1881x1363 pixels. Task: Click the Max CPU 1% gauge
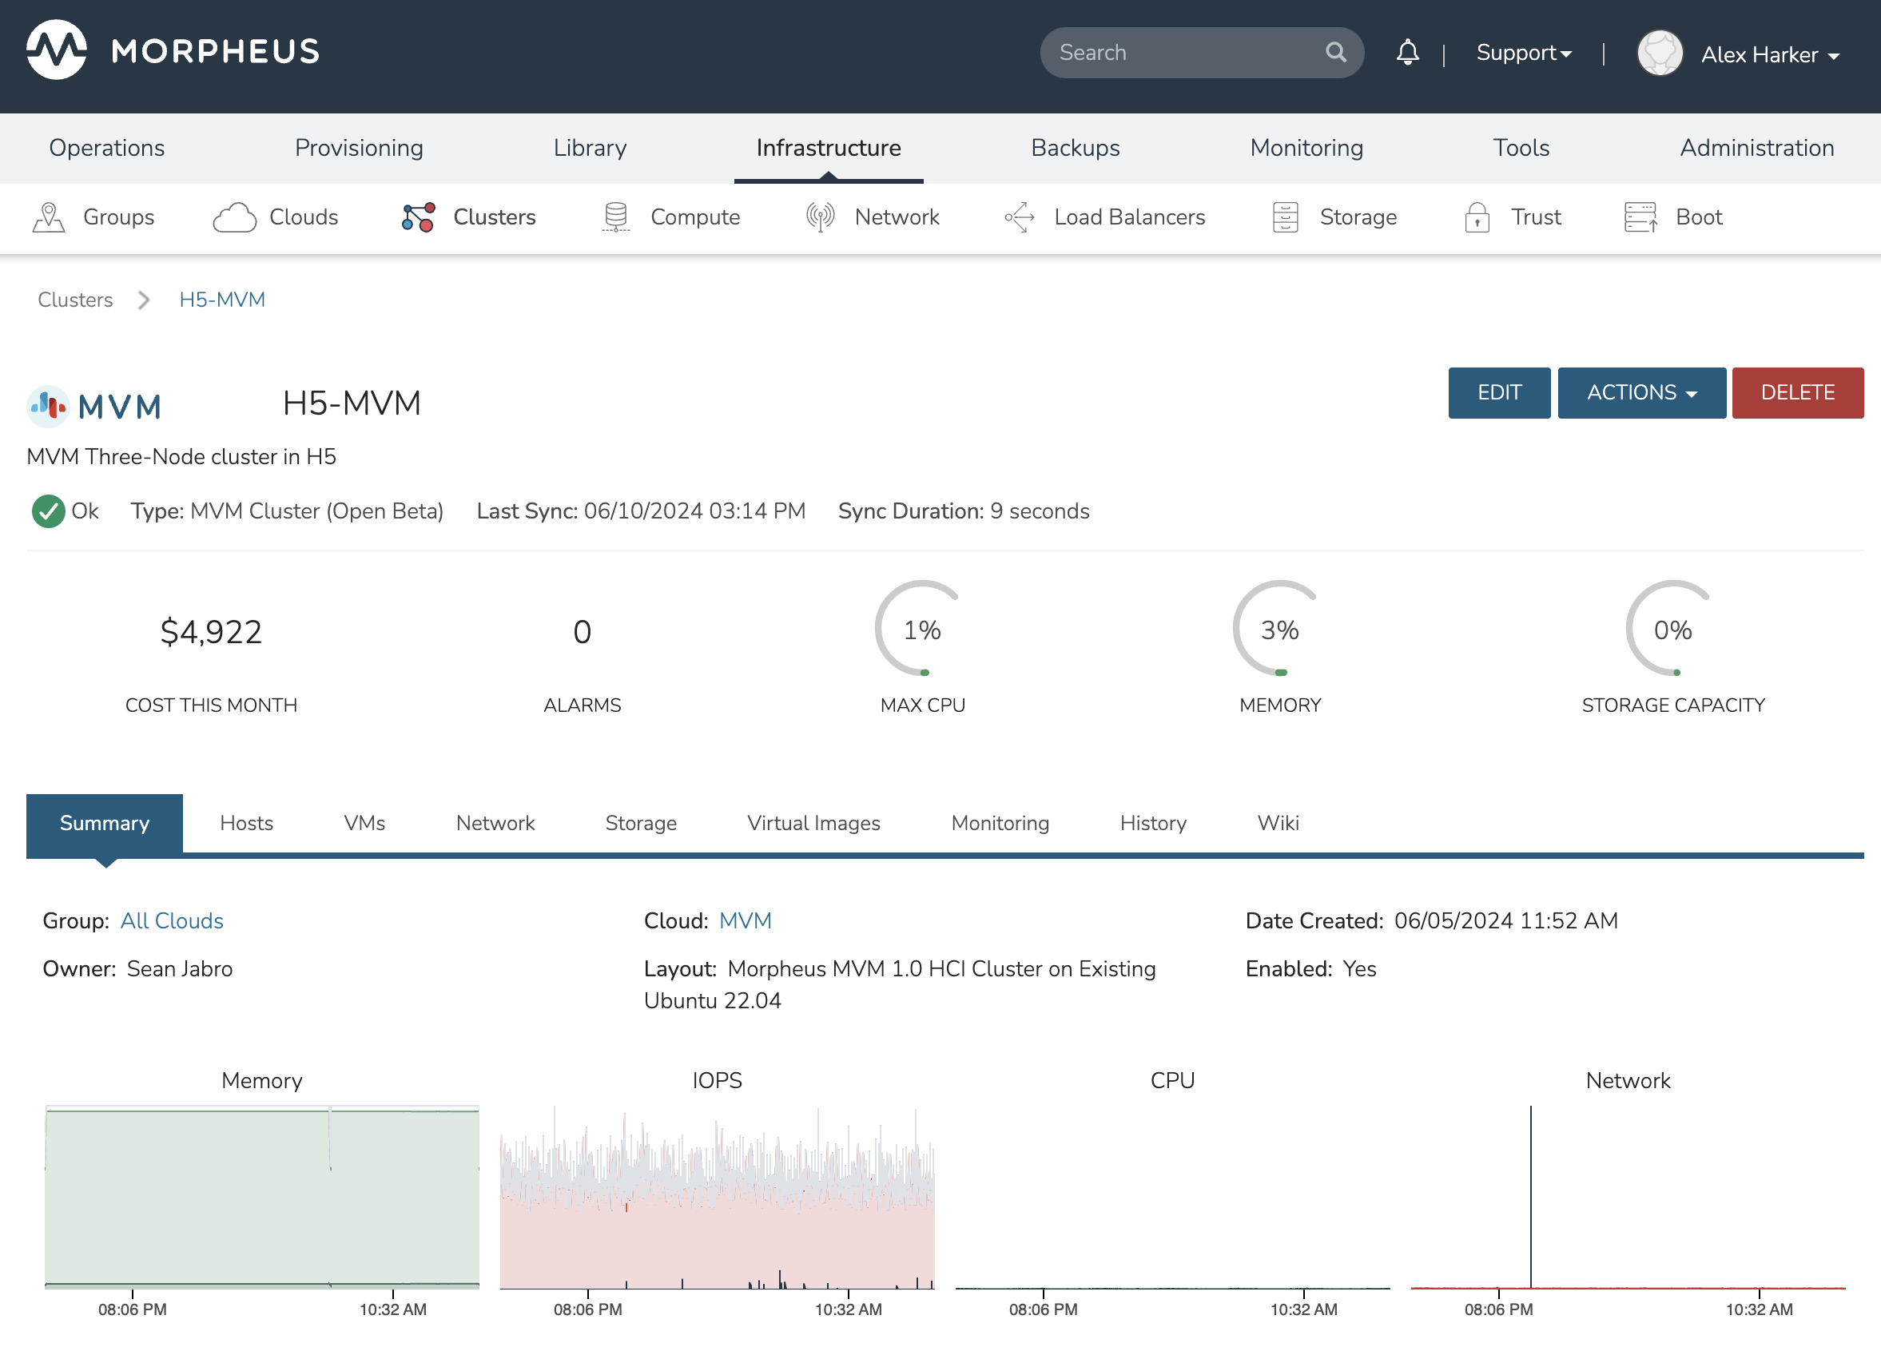click(922, 630)
